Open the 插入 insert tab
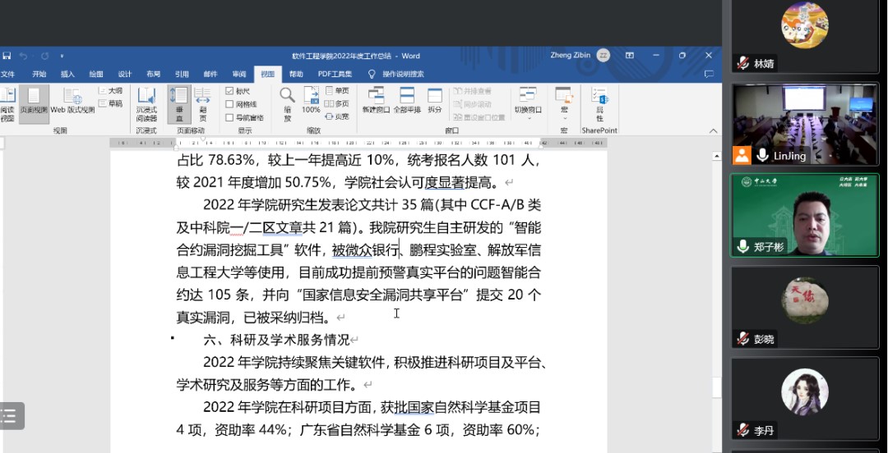This screenshot has height=453, width=888. coord(67,74)
